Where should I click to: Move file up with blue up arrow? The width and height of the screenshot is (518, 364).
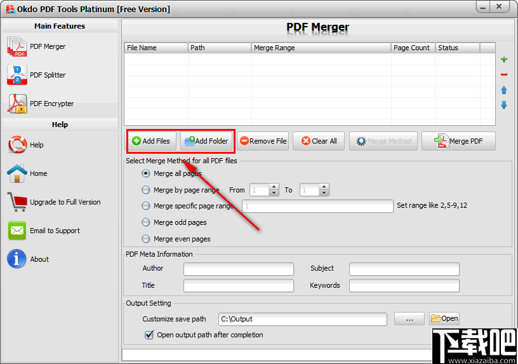504,90
